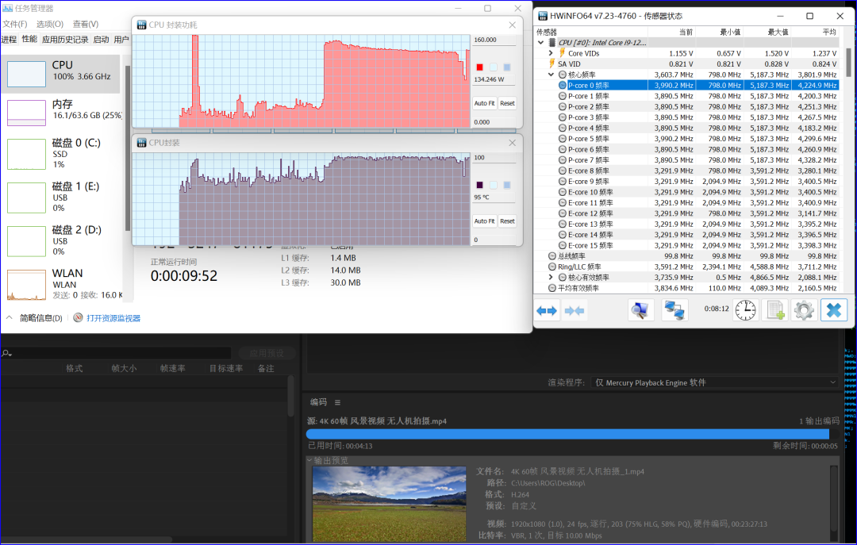Click Auto Fit on the power graph
Viewport: 857px width, 545px height.
[484, 103]
